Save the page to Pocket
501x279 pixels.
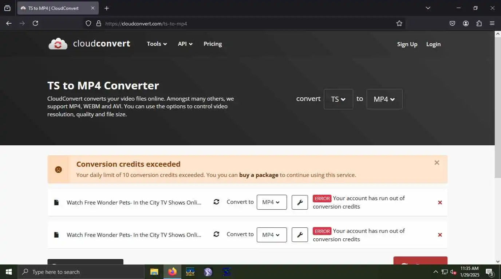coord(452,23)
